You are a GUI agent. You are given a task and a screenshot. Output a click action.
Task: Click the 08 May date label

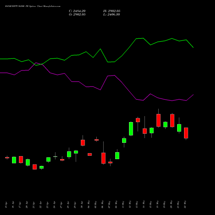tap(116, 204)
